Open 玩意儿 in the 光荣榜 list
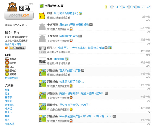The image size is (158, 126). 9,112
